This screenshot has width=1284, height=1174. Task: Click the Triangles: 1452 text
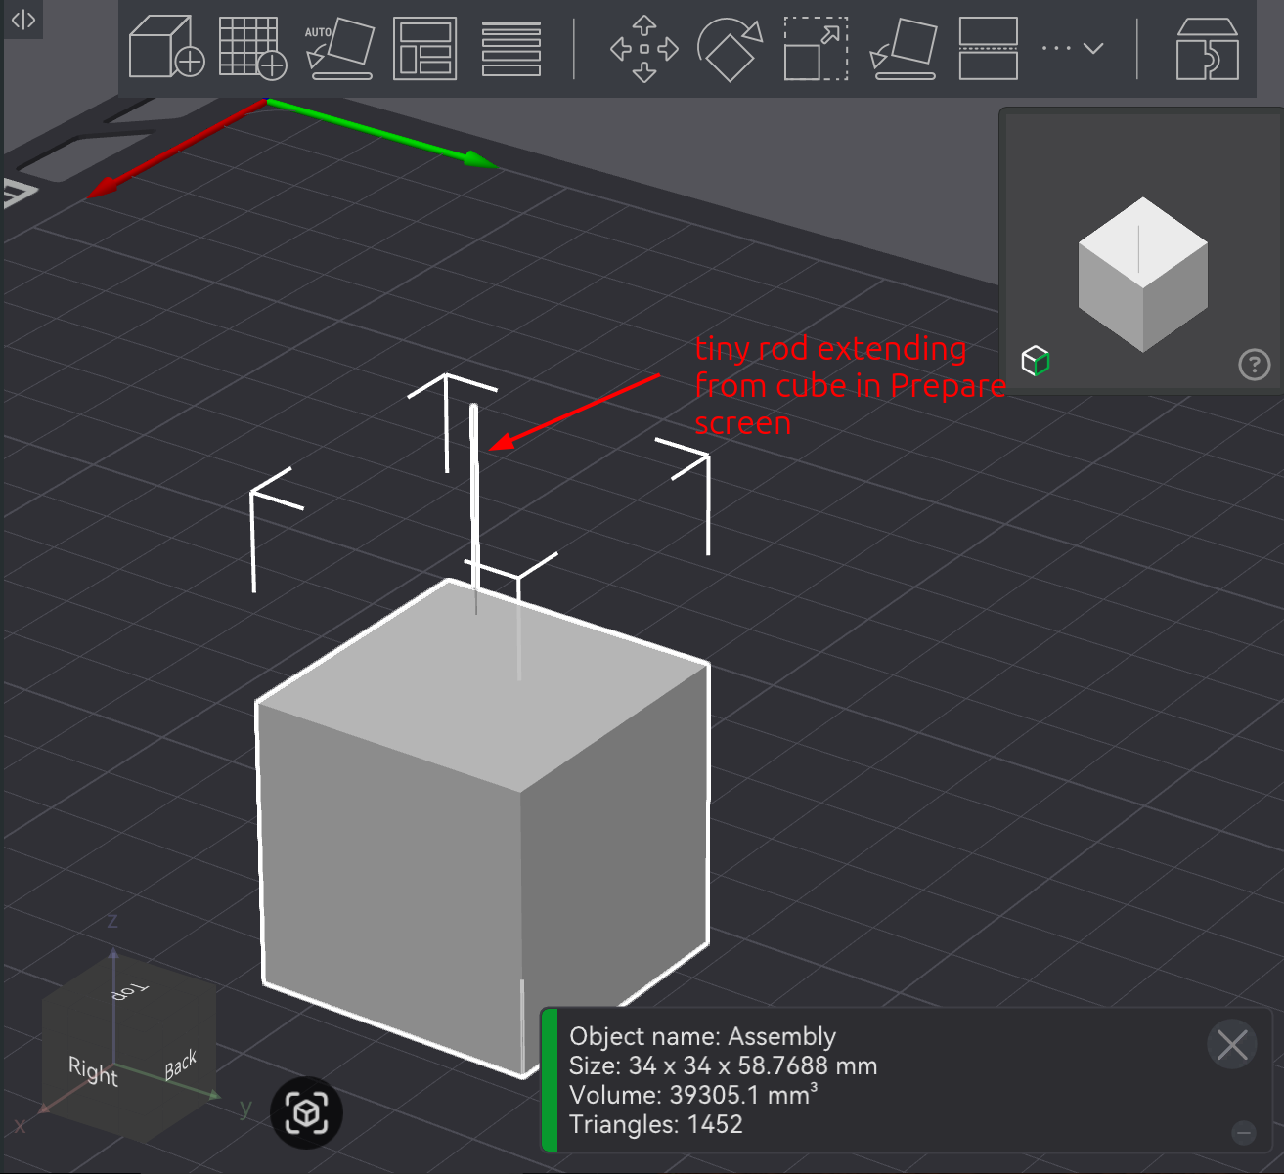656,1124
